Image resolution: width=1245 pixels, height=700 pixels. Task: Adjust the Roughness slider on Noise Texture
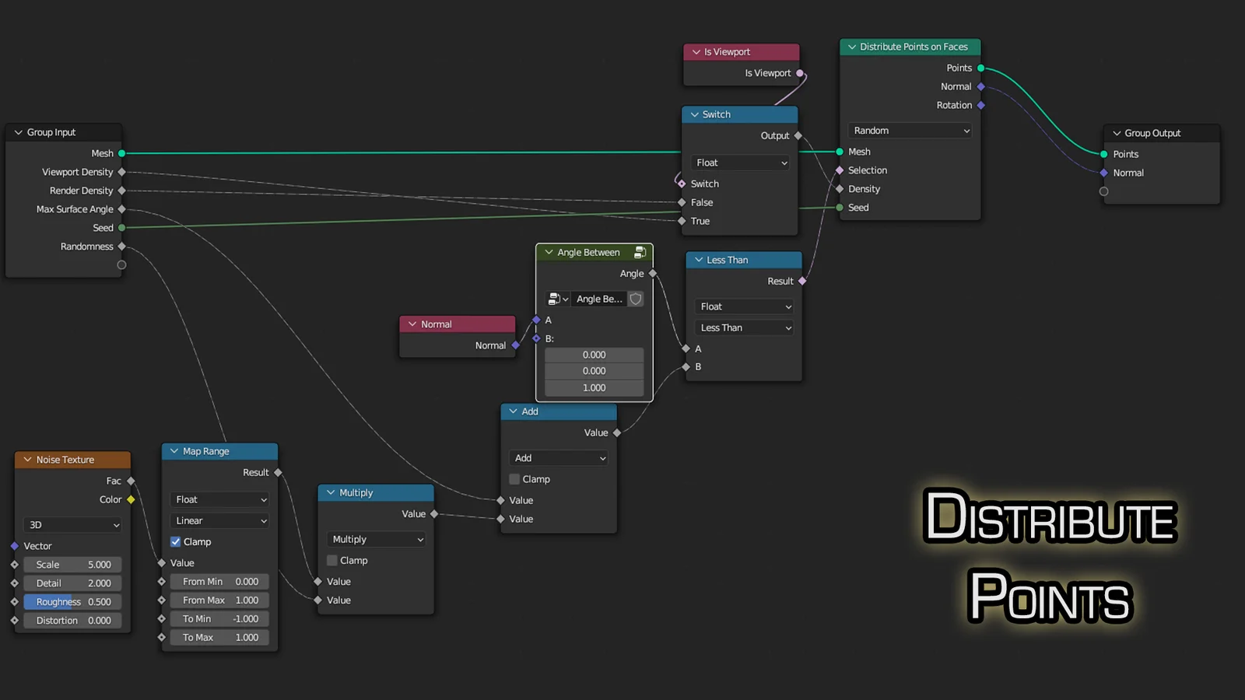[72, 601]
